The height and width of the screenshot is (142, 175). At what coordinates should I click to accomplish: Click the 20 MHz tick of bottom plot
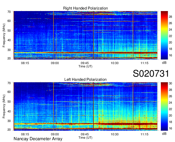[9, 130]
